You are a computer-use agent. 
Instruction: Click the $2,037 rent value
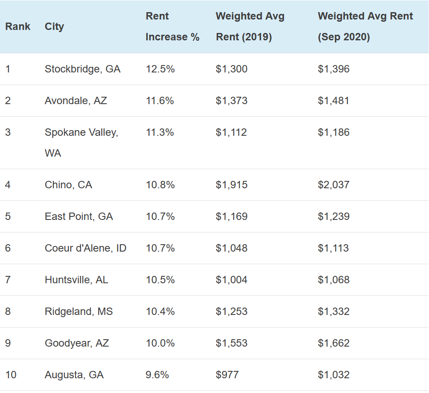tap(334, 185)
